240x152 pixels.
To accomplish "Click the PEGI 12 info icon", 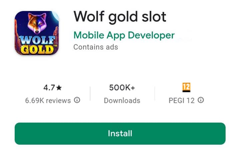I will point(201,100).
